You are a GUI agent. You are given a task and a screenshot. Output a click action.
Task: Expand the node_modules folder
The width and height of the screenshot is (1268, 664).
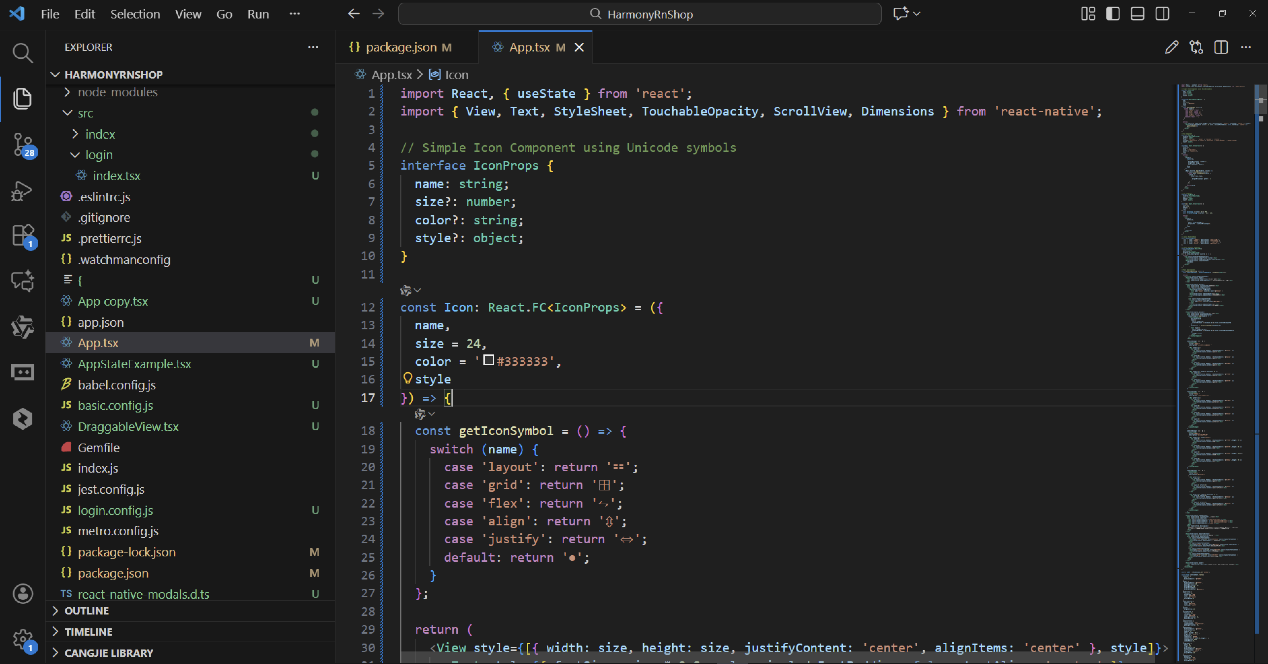tap(117, 92)
